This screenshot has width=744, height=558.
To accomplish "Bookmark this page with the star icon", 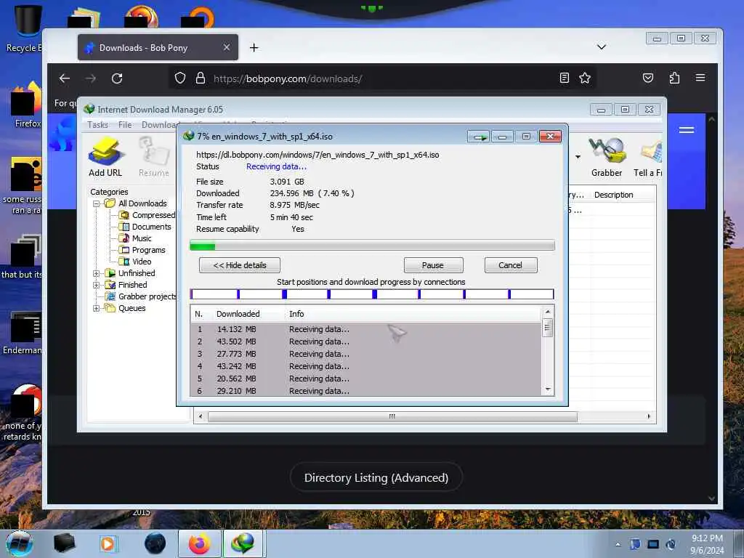I will click(585, 78).
